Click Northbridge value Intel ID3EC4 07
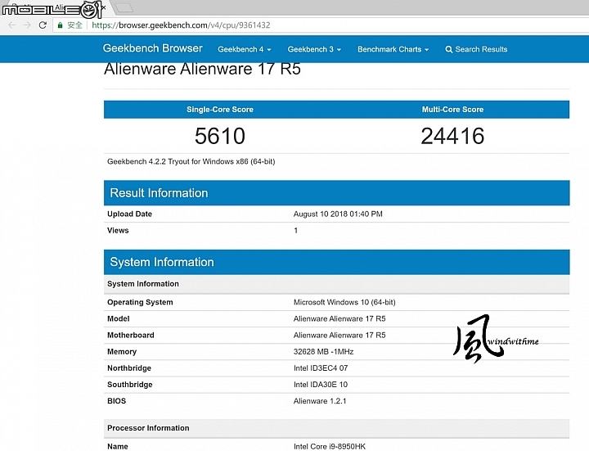The width and height of the screenshot is (589, 451). (321, 368)
